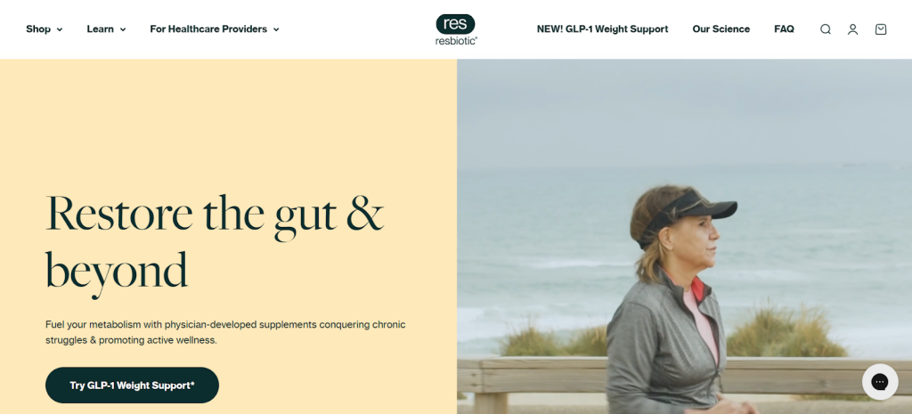Go home via the res logo badge
The height and width of the screenshot is (414, 912).
pos(455,24)
